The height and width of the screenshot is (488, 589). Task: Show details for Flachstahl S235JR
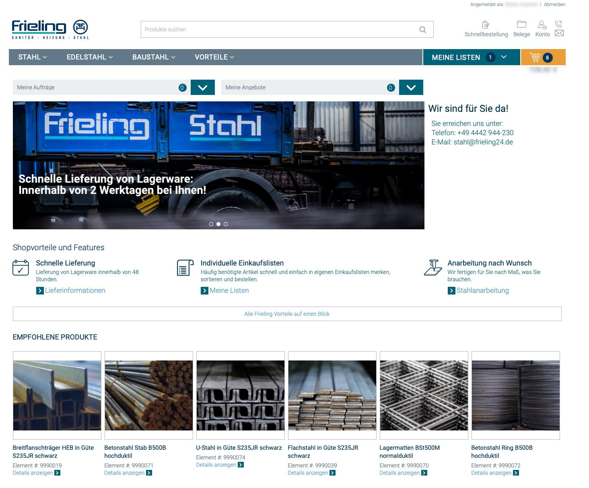308,473
